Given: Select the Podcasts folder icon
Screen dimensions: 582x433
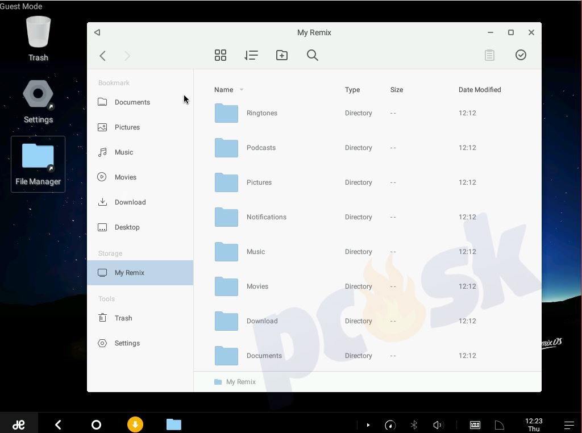Looking at the screenshot, I should click(226, 148).
